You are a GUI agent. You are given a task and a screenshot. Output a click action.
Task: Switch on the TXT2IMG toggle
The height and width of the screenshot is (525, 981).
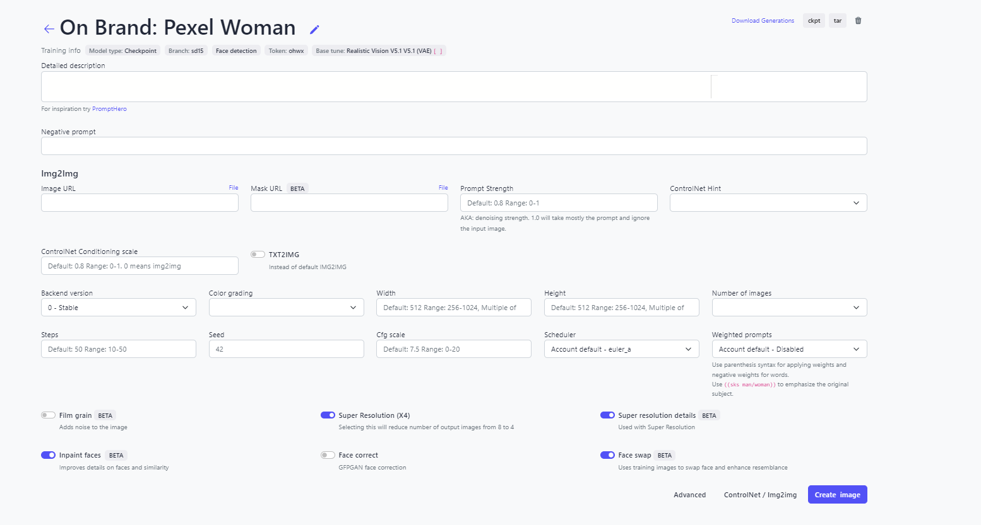[x=258, y=255]
